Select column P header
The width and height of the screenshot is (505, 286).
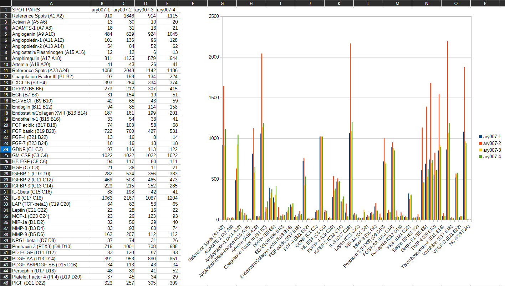coord(485,3)
